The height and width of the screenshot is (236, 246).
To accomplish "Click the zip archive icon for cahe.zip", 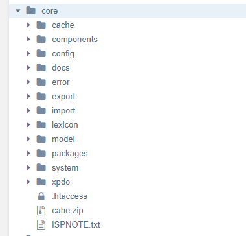I will click(x=41, y=210).
